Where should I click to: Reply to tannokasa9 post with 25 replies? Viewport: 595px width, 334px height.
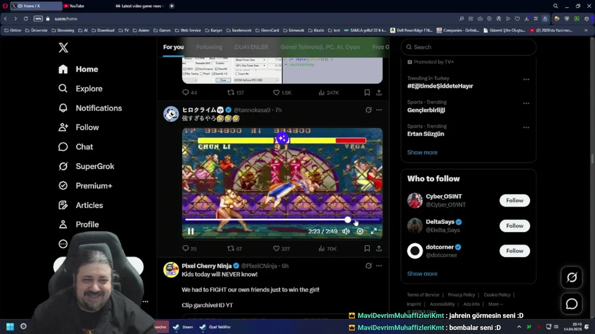point(190,249)
